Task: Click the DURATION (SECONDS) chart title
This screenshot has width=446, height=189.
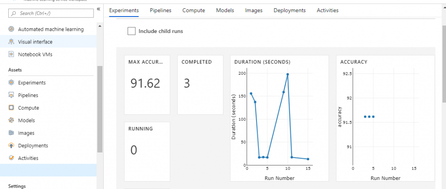Action: [x=262, y=62]
